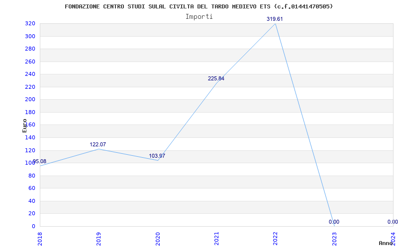Click the 0 y-axis tick label
Screen dimensions: 398x248
click(x=33, y=227)
